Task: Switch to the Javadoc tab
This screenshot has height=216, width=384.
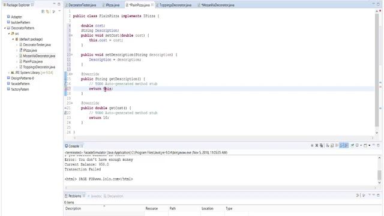Action: pos(95,196)
